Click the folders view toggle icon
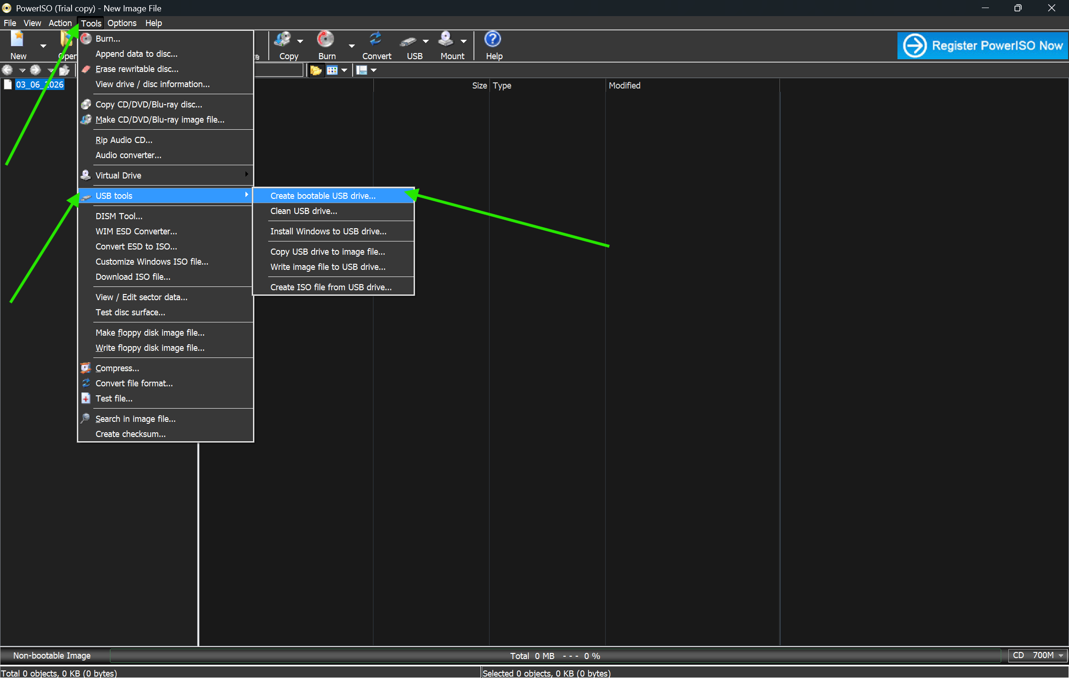1069x678 pixels. click(316, 71)
